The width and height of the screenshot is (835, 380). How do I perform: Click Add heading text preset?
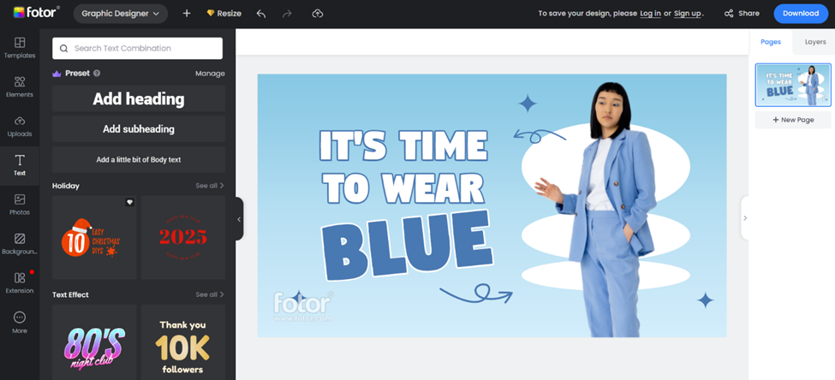point(139,99)
